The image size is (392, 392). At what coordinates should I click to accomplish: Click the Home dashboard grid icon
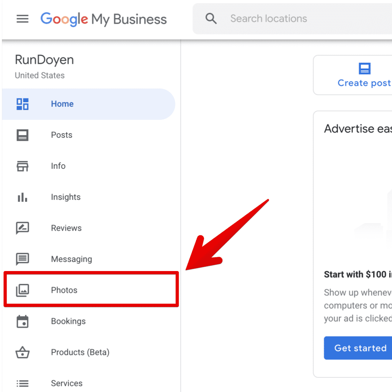pyautogui.click(x=23, y=104)
